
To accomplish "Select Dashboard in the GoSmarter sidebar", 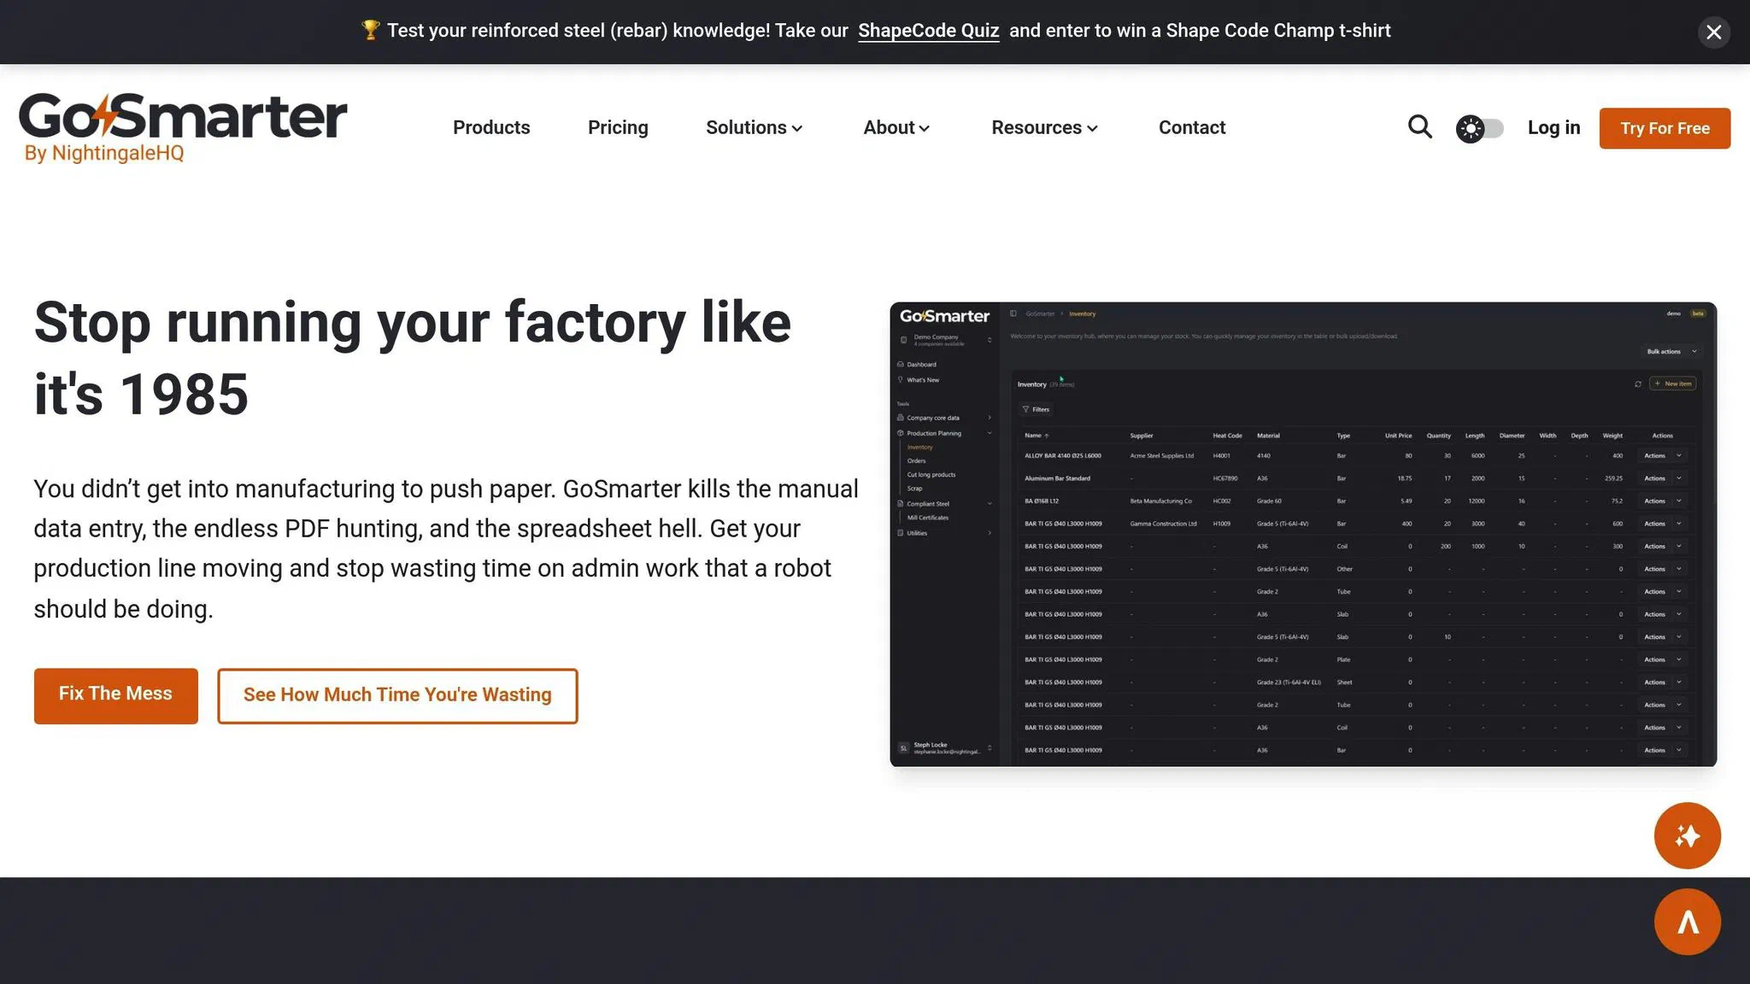I will click(x=923, y=365).
